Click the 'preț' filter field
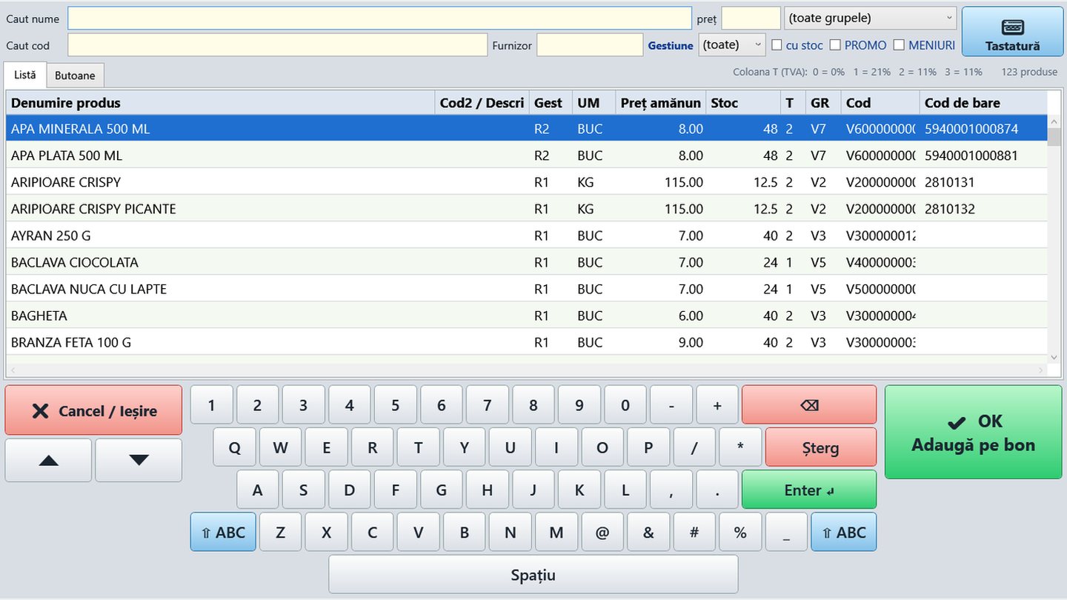The height and width of the screenshot is (600, 1067). point(751,18)
